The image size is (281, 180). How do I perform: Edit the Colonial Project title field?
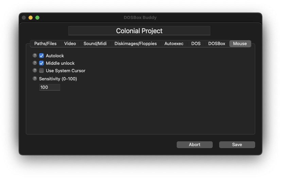[139, 31]
